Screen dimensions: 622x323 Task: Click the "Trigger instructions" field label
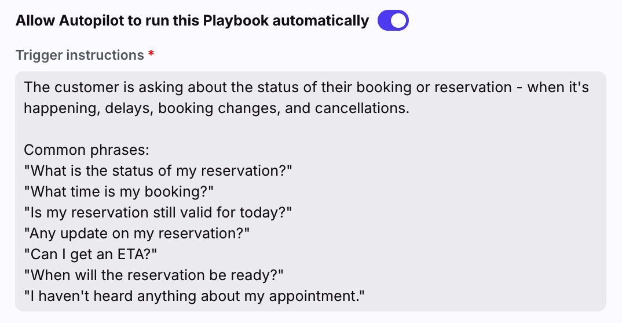point(79,55)
